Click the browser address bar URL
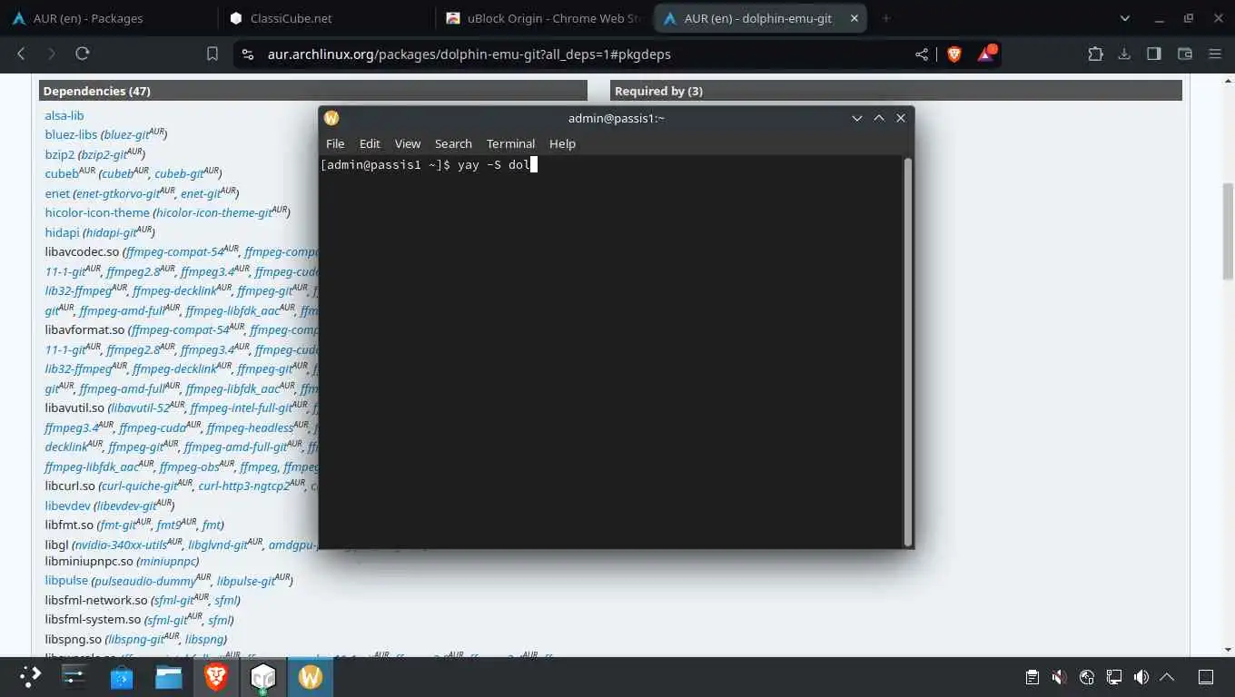1235x697 pixels. pyautogui.click(x=469, y=54)
